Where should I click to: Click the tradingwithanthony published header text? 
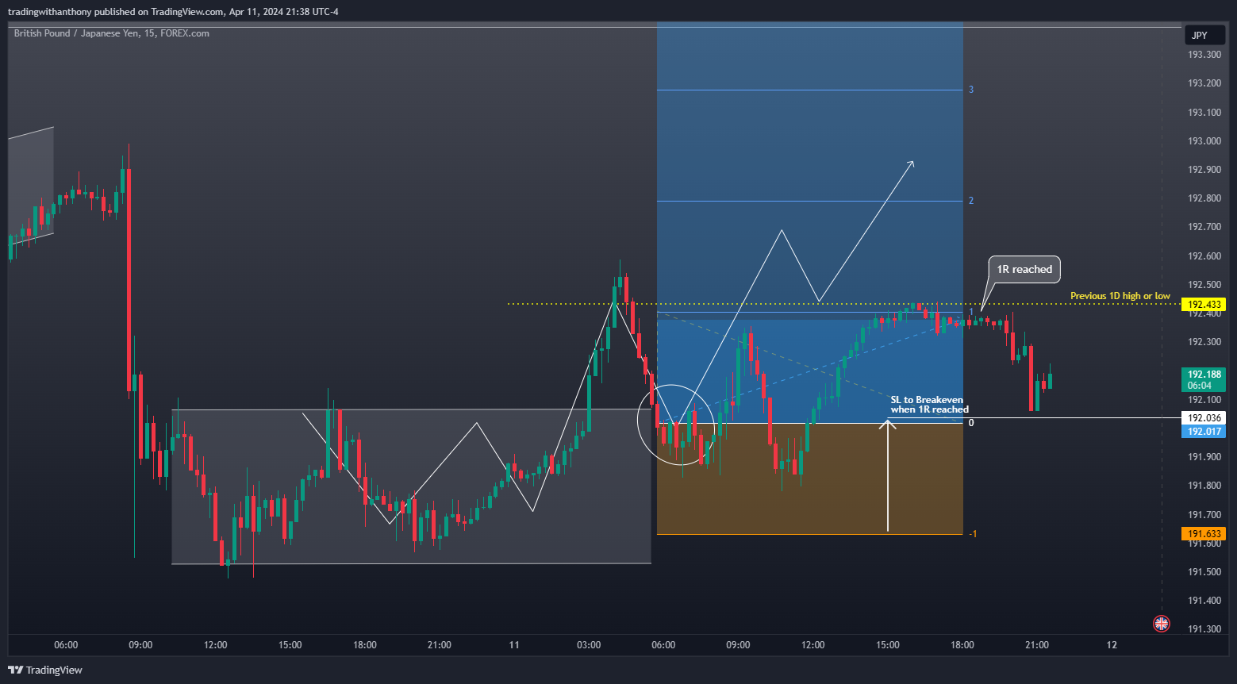click(x=173, y=12)
